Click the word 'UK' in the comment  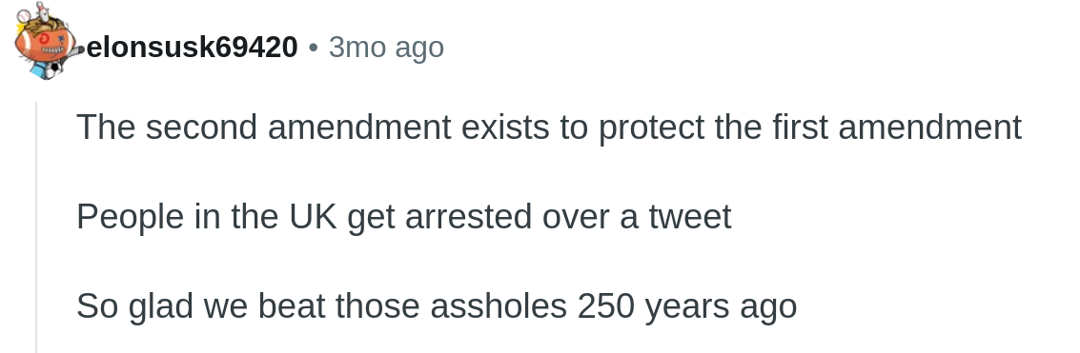(313, 217)
